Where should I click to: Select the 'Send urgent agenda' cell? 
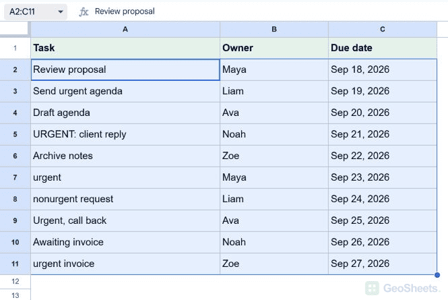(125, 91)
